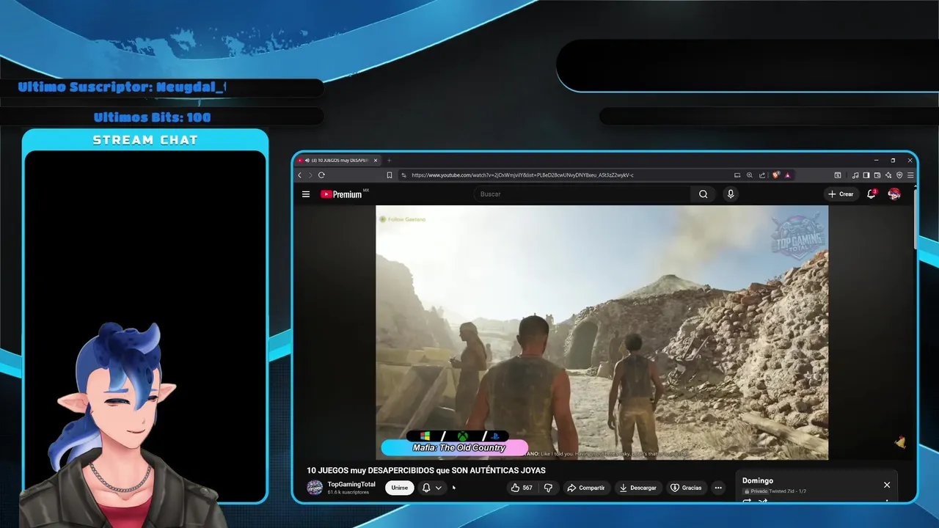Screen dimensions: 939x528
Task: Open the zoom magnifier icon in the address bar
Action: point(750,175)
